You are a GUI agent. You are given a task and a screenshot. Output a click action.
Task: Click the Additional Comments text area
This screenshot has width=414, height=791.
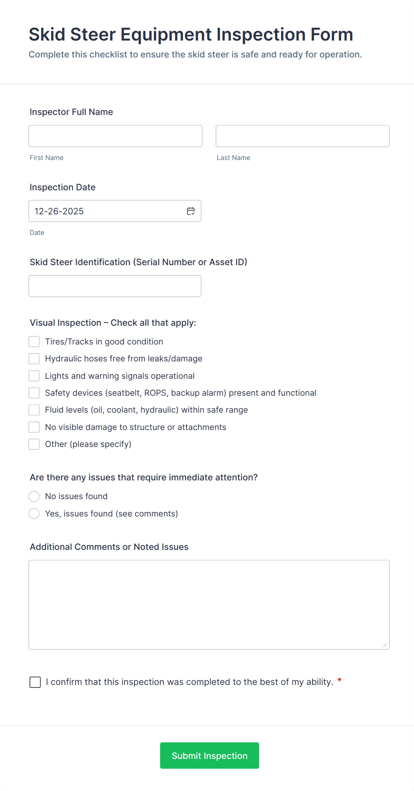coord(209,604)
